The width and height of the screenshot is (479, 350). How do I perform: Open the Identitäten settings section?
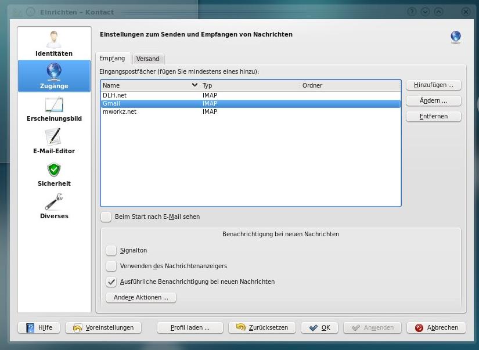coord(54,44)
